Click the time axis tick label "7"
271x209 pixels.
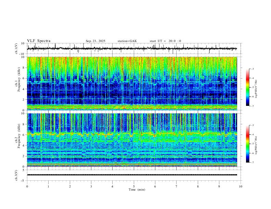pos(177,186)
